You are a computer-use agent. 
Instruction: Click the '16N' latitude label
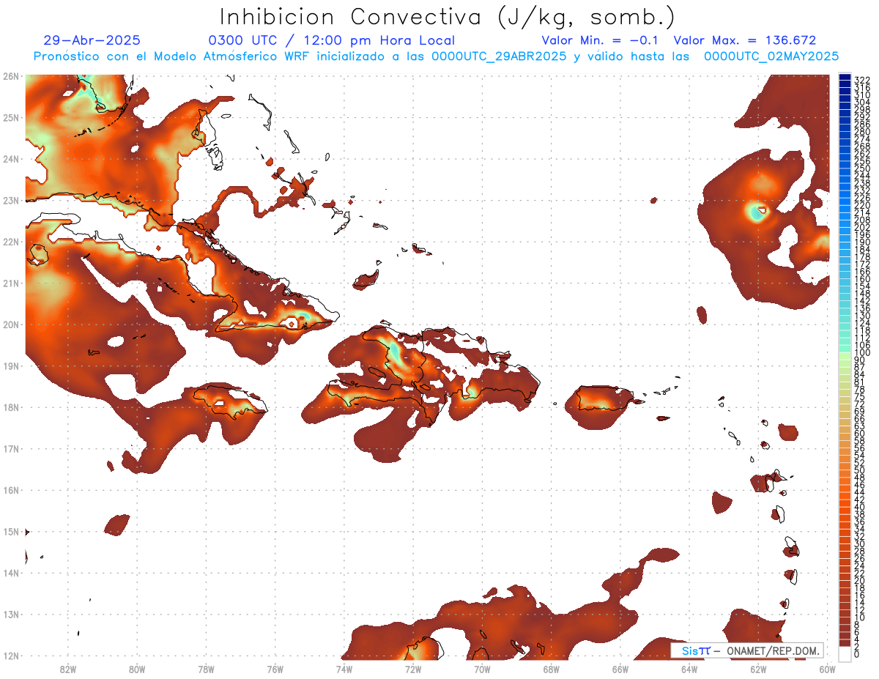(x=10, y=490)
